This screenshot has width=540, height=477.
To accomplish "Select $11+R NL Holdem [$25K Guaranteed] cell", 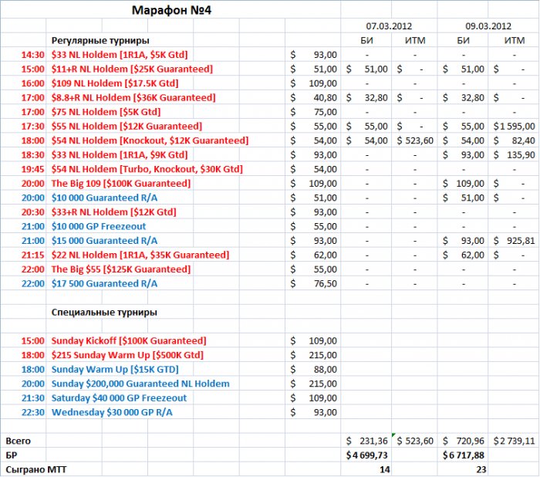I will click(x=132, y=69).
